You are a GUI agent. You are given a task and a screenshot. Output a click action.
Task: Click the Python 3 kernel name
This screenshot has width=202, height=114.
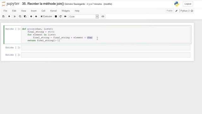click(185, 11)
